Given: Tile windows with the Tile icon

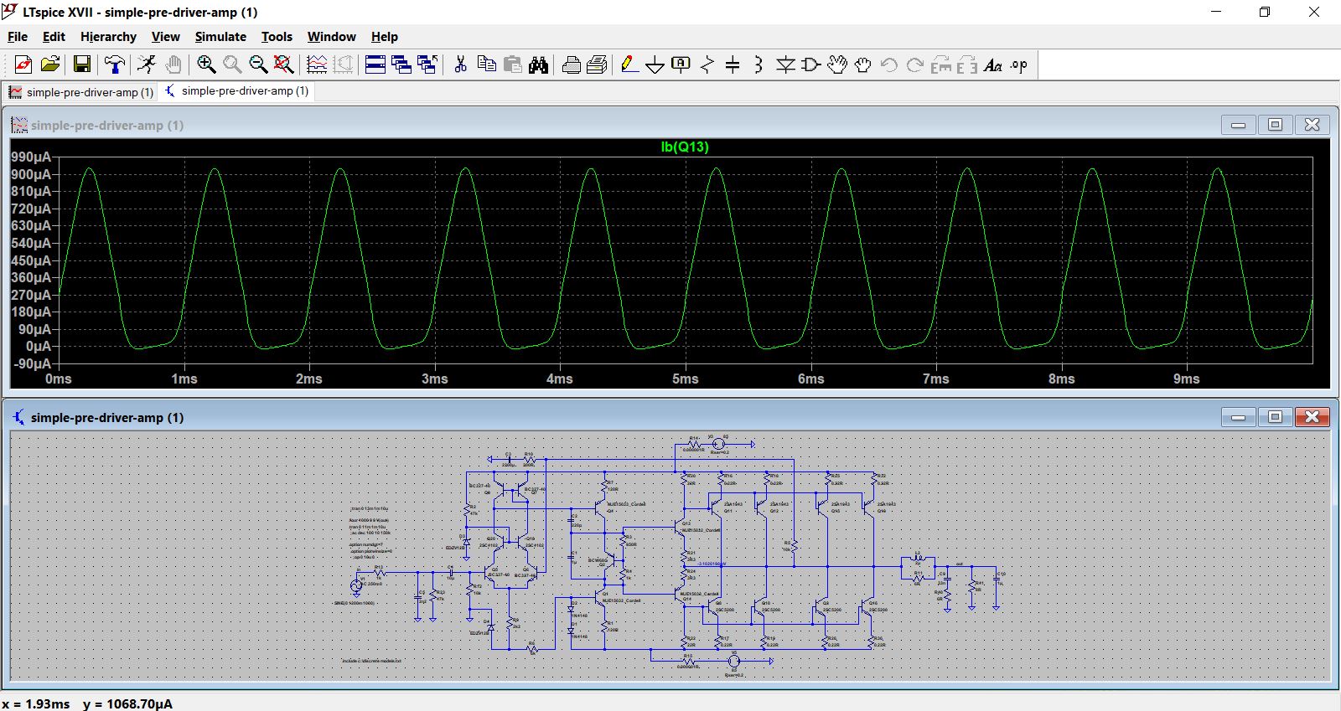Looking at the screenshot, I should [375, 64].
